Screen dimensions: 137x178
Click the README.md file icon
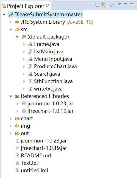click(x=17, y=155)
